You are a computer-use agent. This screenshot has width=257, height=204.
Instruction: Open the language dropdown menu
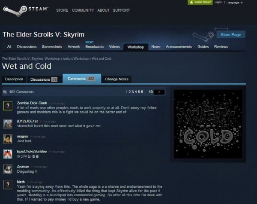(x=235, y=3)
